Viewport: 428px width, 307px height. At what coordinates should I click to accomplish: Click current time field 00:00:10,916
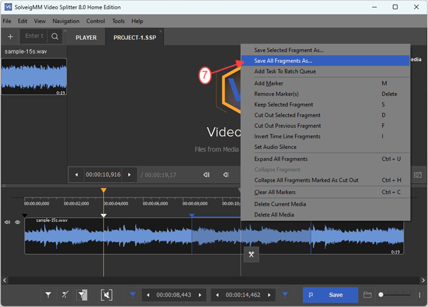click(103, 174)
